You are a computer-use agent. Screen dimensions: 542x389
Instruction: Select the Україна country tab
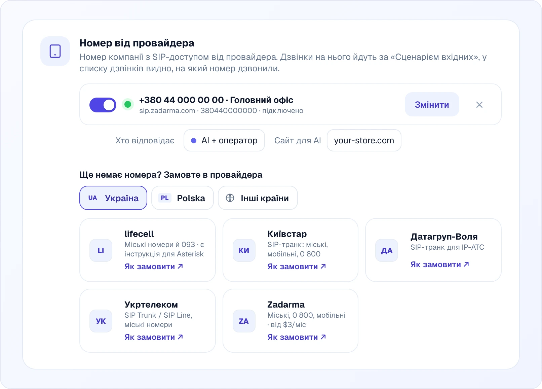point(113,198)
